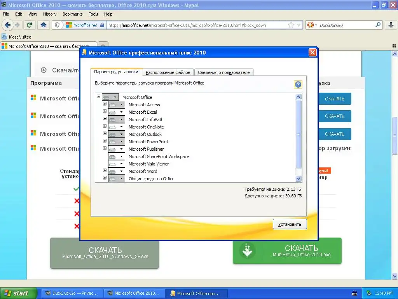
Task: Click the search magnifier icon
Action: 378,25
